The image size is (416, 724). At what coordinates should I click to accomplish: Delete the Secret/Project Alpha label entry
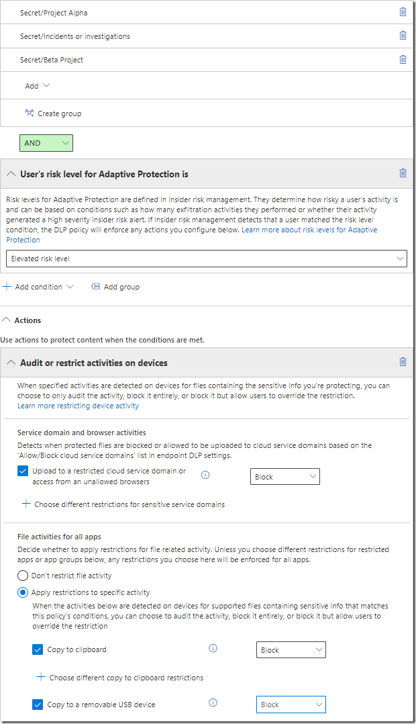tap(403, 12)
